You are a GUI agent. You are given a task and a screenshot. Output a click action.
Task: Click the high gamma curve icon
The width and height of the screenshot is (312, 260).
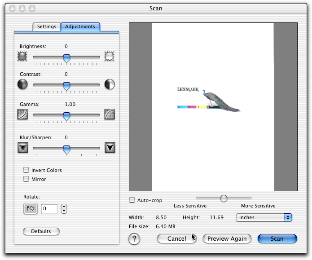click(110, 115)
